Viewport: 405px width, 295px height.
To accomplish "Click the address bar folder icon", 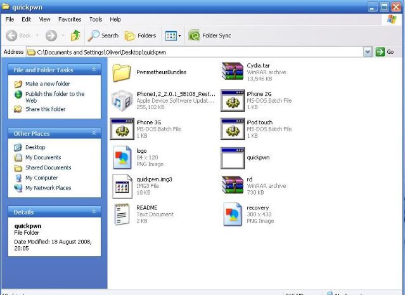I will click(32, 52).
